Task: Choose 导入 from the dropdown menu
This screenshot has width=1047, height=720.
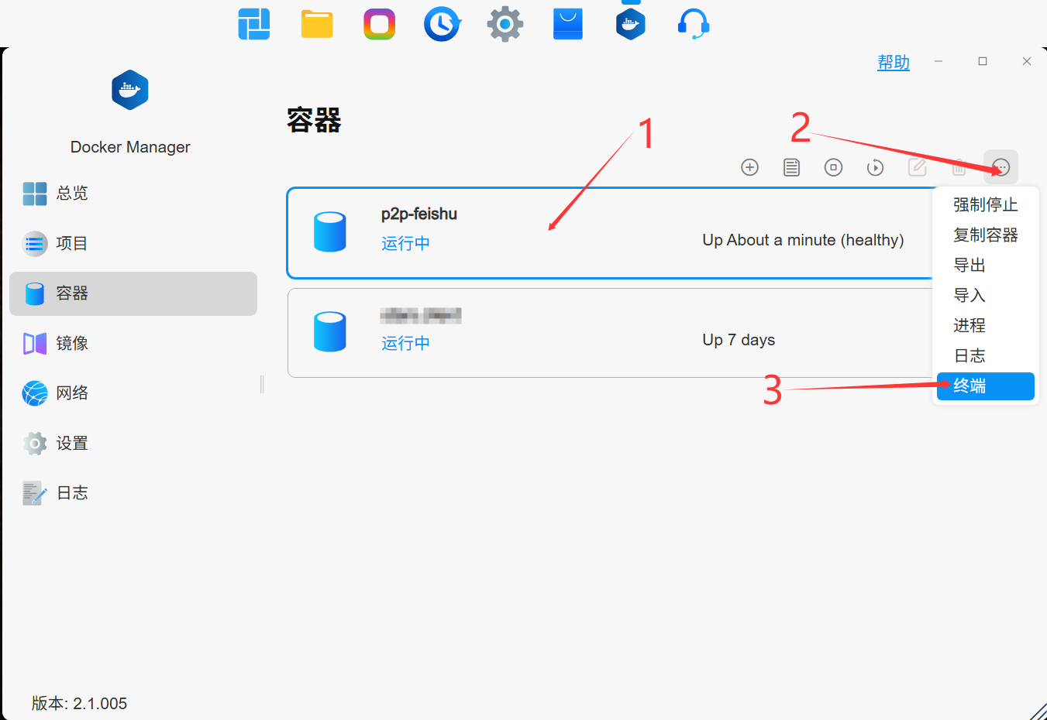Action: click(985, 295)
